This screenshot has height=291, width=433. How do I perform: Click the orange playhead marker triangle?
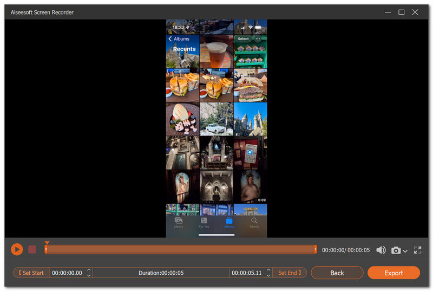[x=47, y=243]
